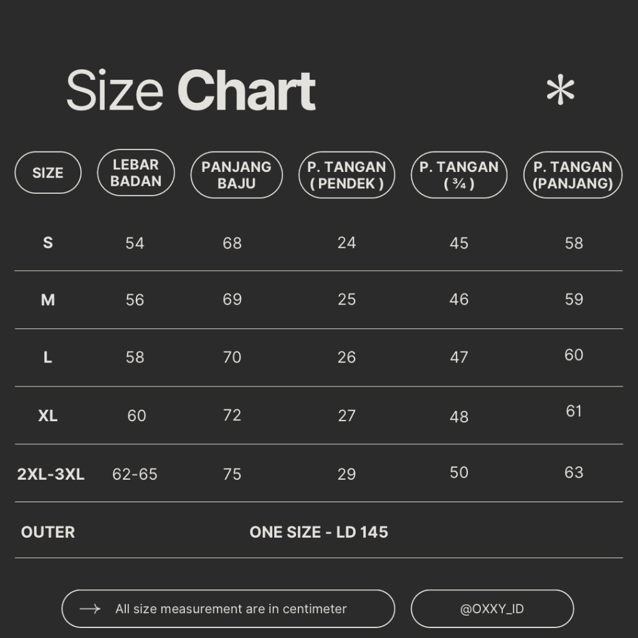Click the OUTER row label
The width and height of the screenshot is (638, 638).
coord(48,532)
